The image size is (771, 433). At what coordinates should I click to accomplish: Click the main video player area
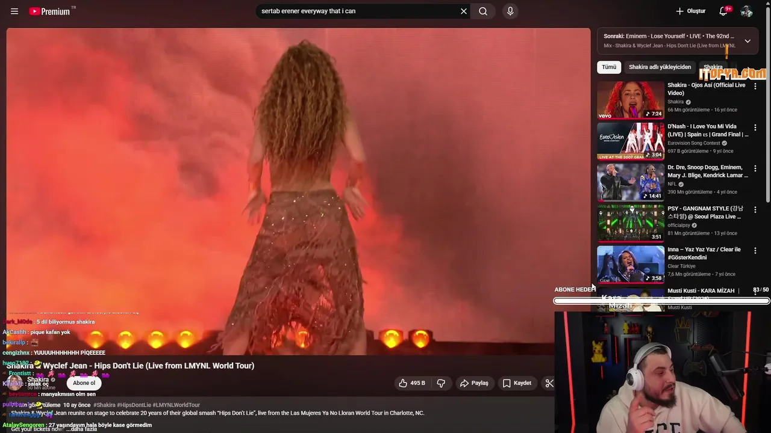point(298,191)
